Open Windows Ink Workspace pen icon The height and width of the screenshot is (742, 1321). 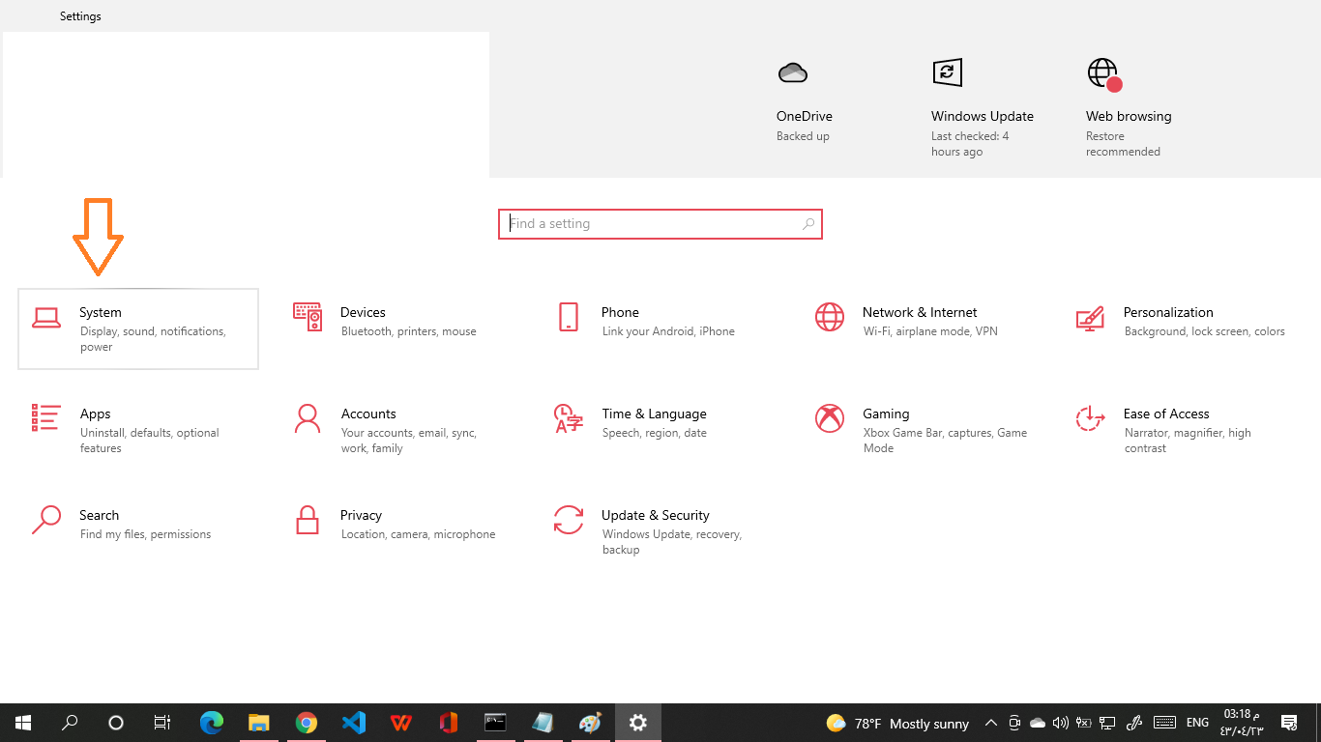coord(1134,723)
